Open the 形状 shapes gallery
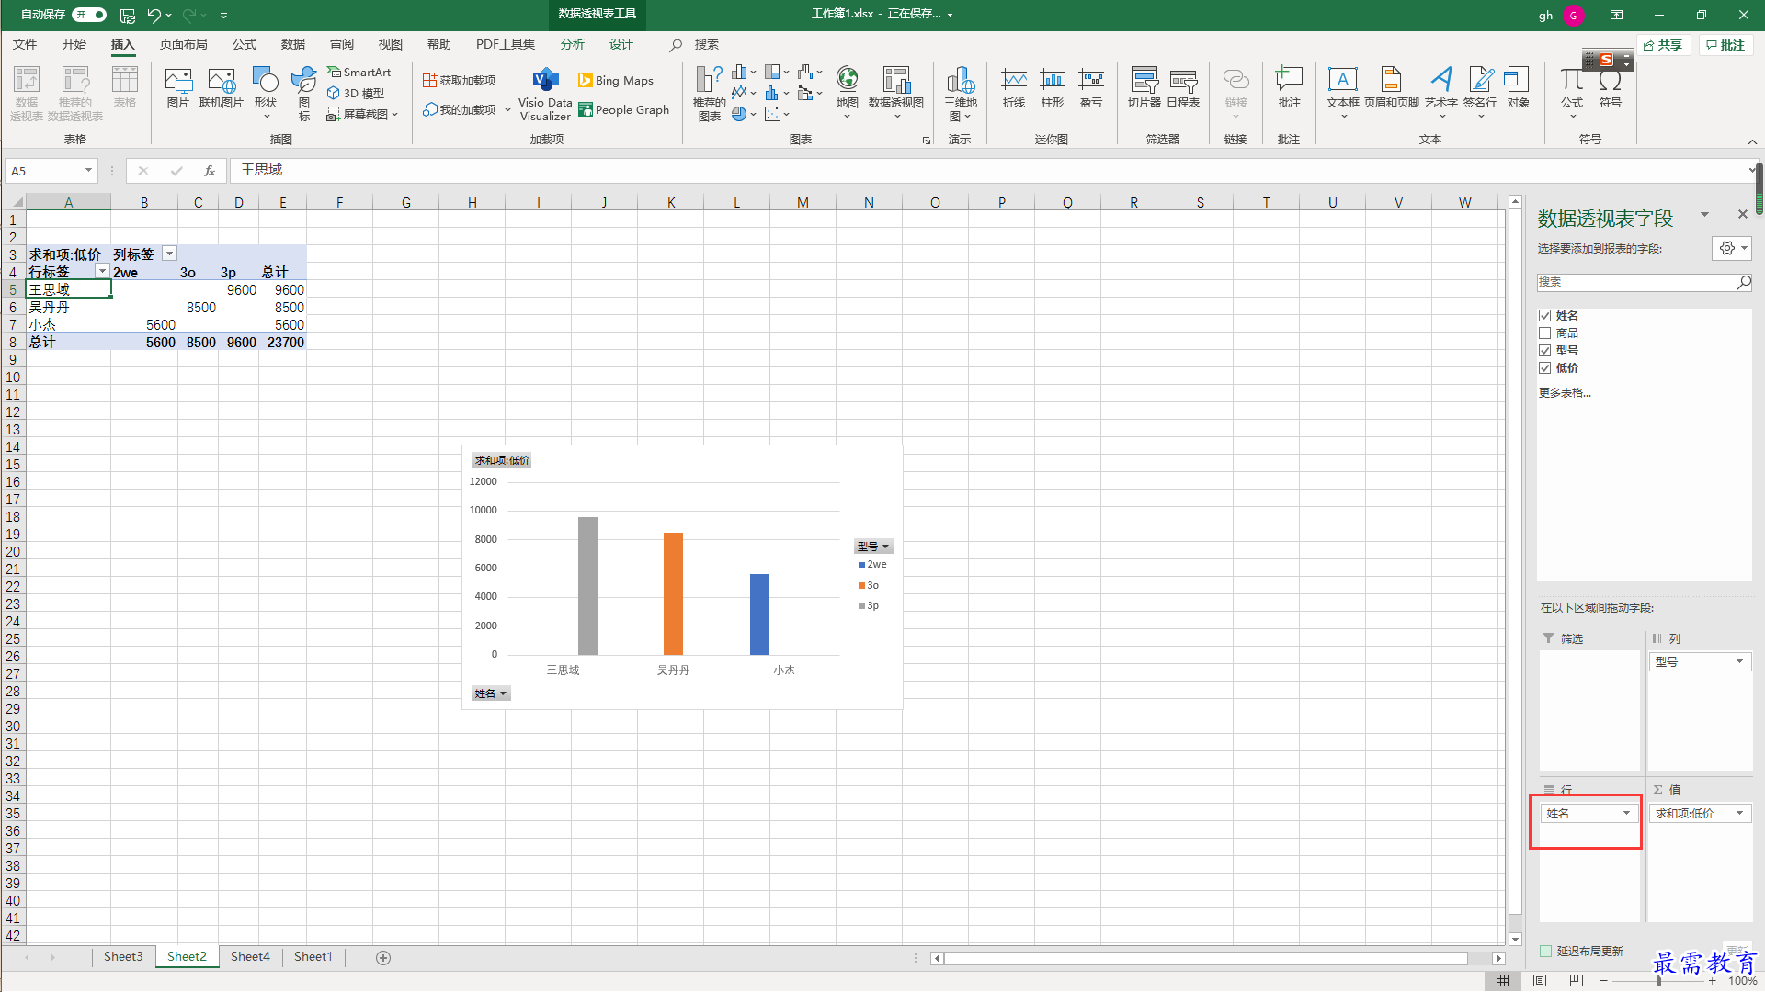This screenshot has width=1765, height=992. [x=266, y=92]
